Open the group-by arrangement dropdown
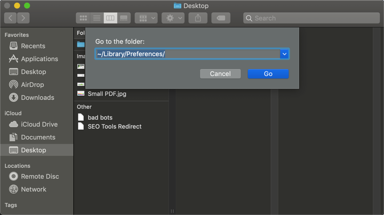 [146, 18]
